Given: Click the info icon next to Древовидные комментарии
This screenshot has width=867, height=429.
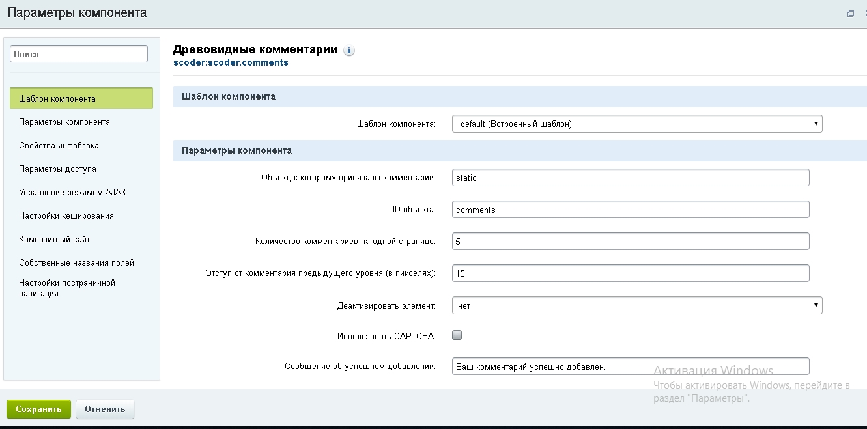Looking at the screenshot, I should (349, 51).
